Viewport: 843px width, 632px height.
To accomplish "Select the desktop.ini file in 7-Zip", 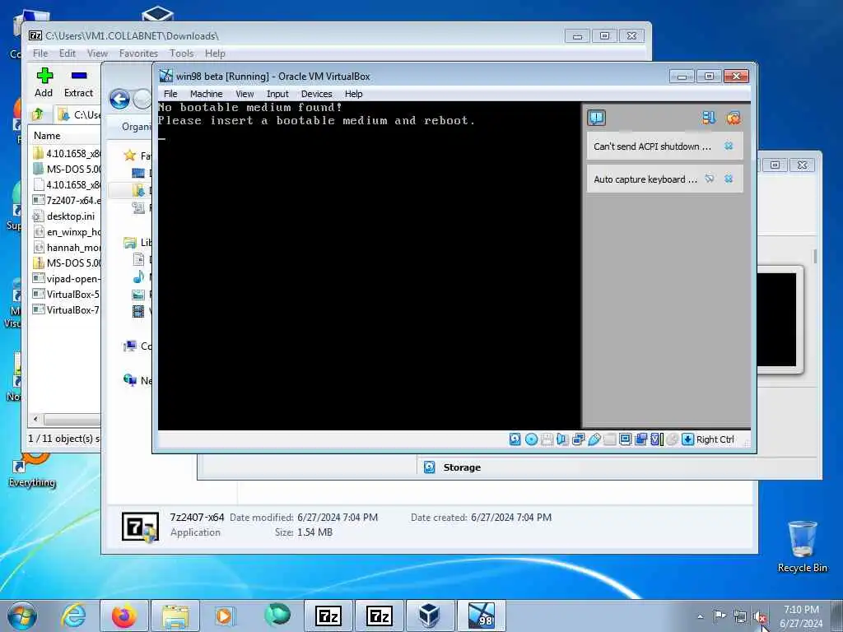I will coord(64,216).
